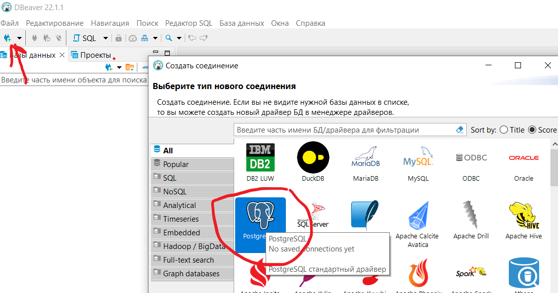This screenshot has width=558, height=293.
Task: Pick the Oracle database driver
Action: coord(524,162)
